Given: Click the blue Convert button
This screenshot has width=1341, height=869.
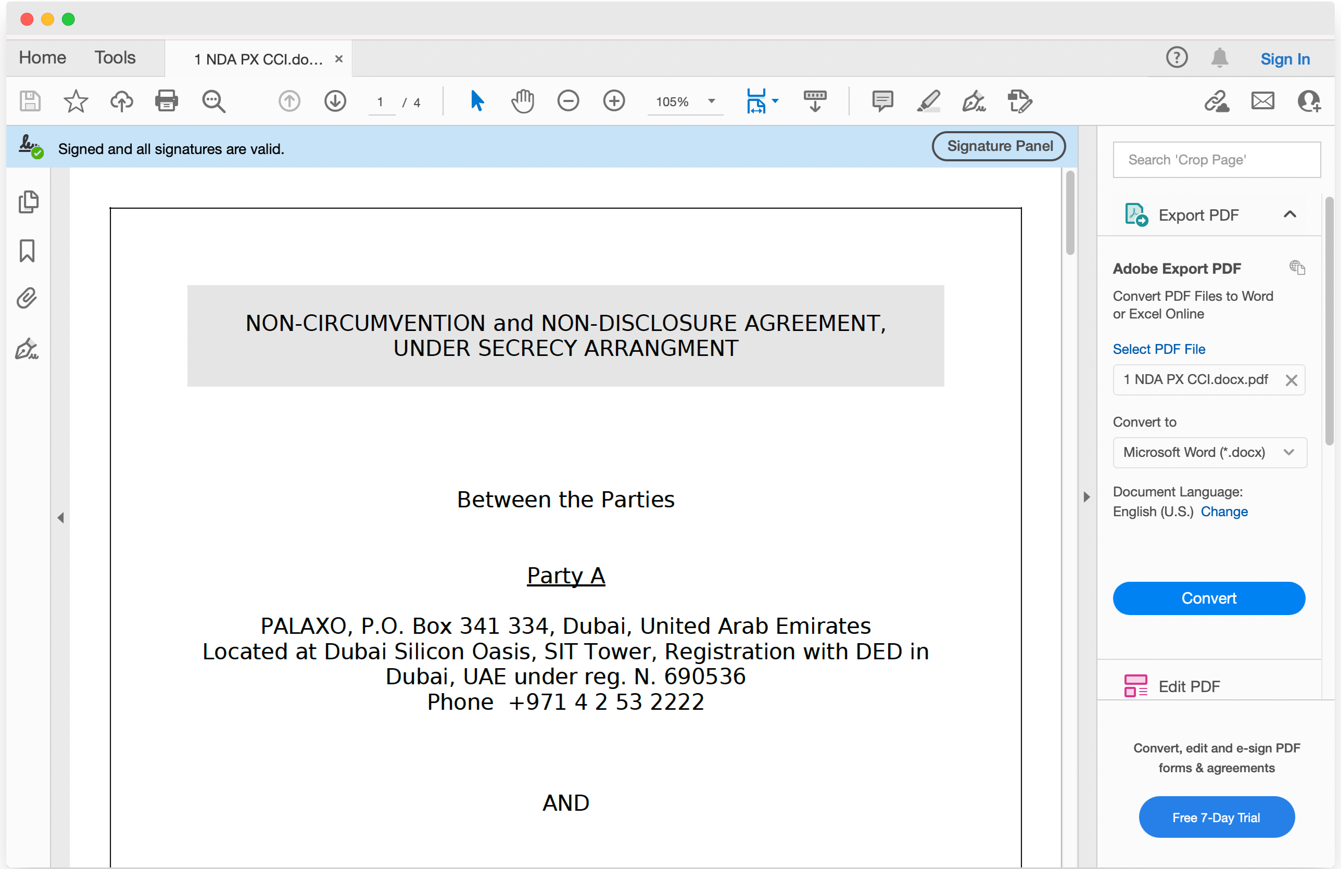Looking at the screenshot, I should tap(1209, 598).
